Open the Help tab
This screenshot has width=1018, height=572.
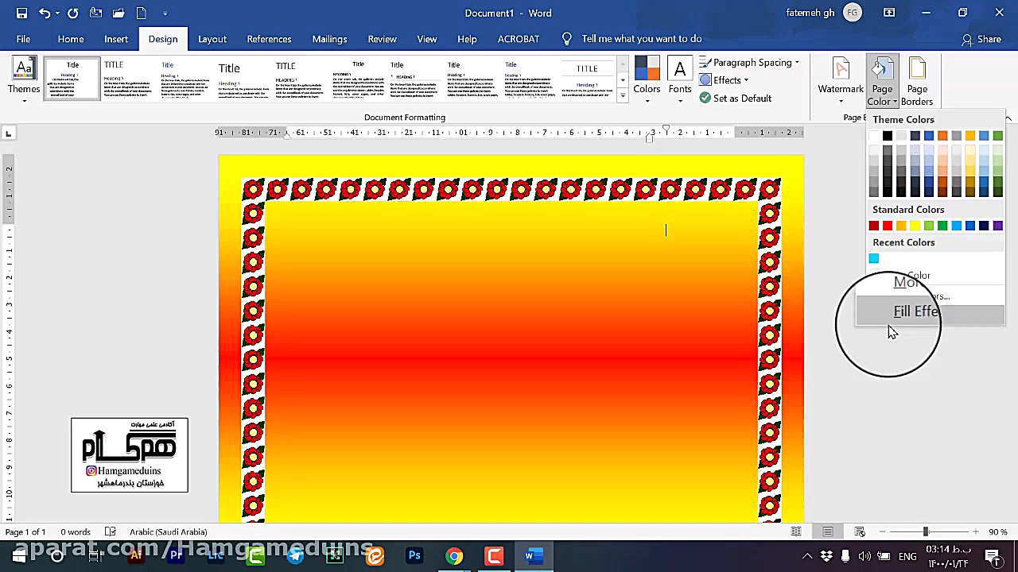467,39
